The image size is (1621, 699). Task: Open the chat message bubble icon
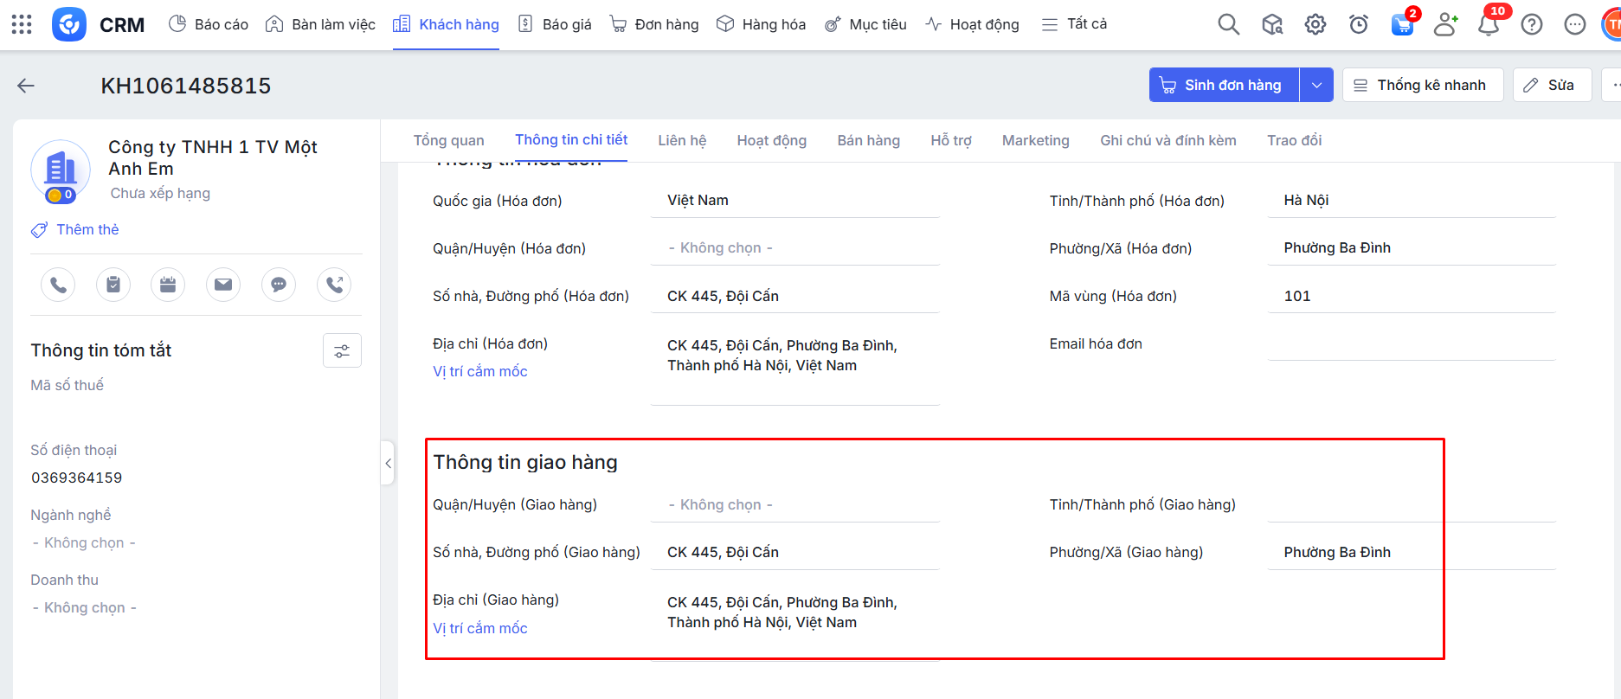click(279, 285)
